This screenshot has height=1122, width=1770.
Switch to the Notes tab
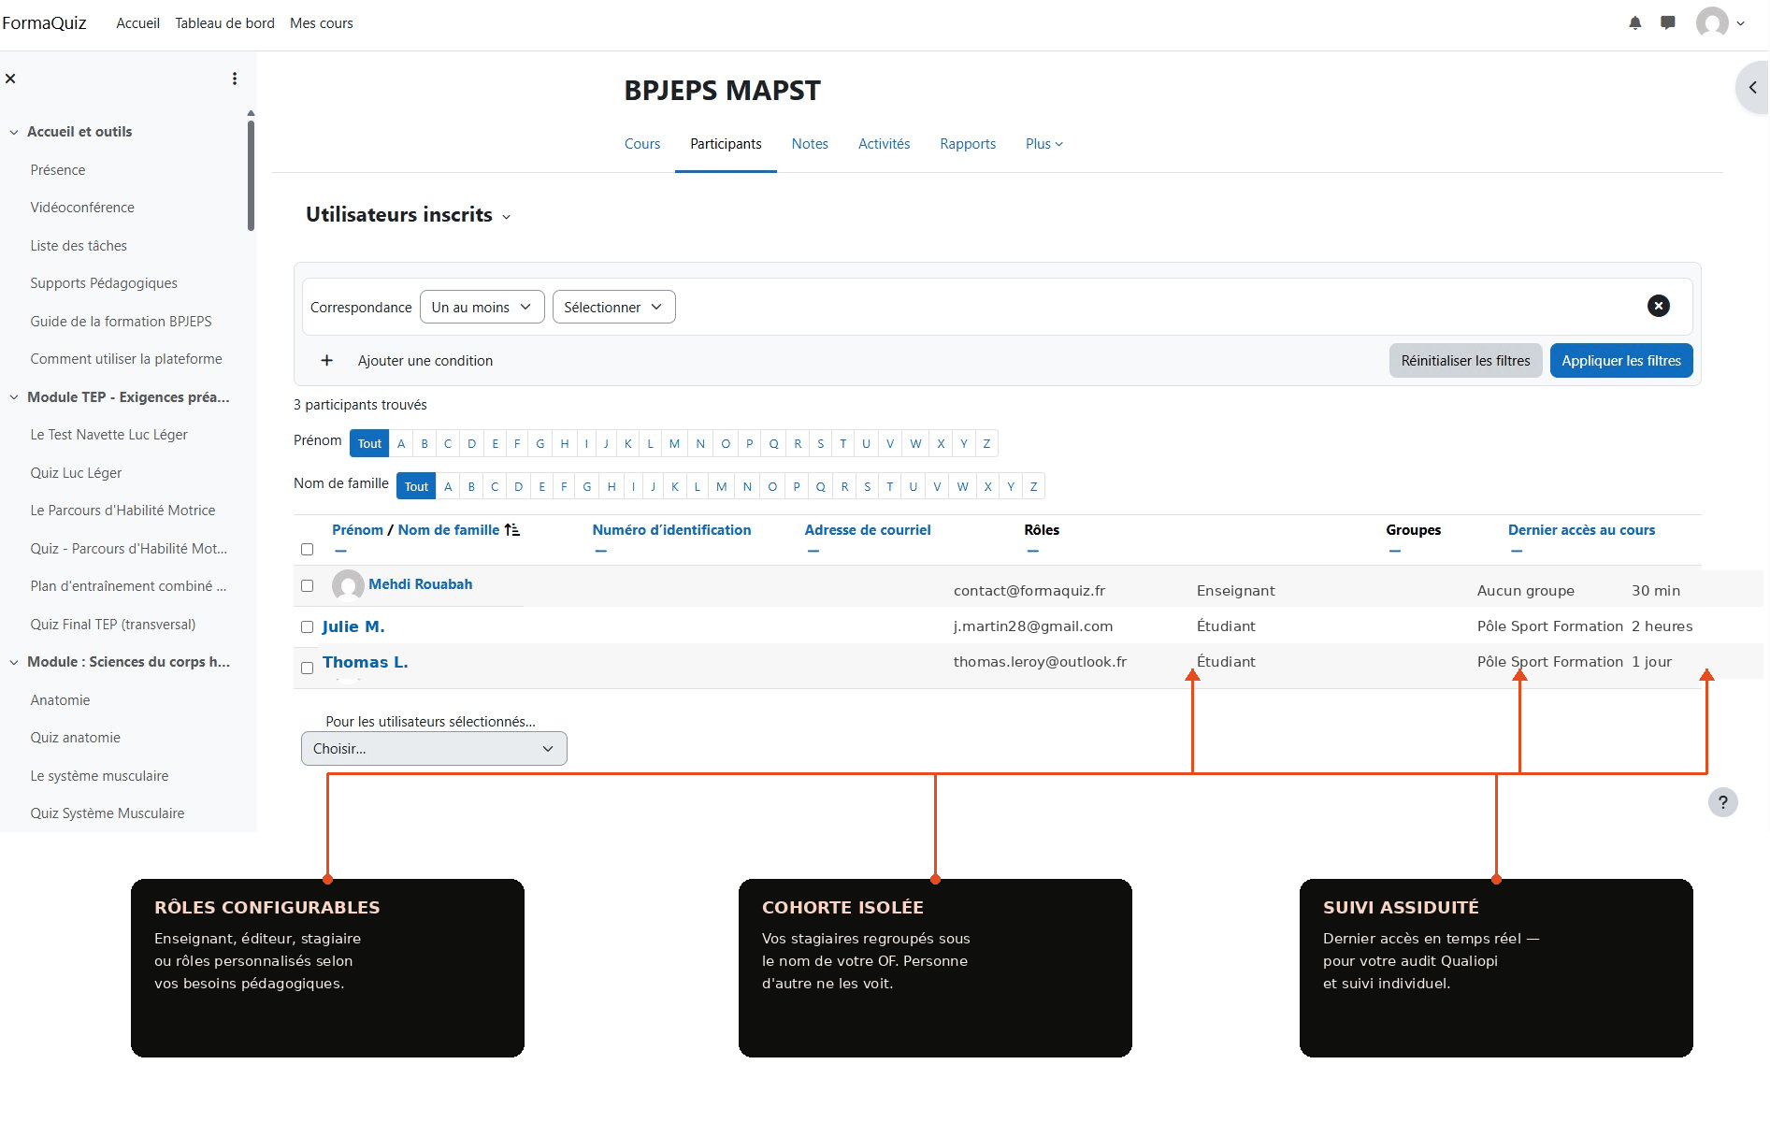click(810, 143)
